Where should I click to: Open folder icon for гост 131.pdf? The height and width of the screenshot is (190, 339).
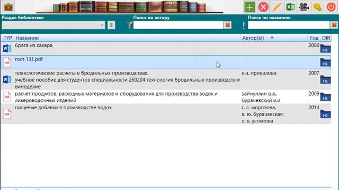[x=325, y=62]
